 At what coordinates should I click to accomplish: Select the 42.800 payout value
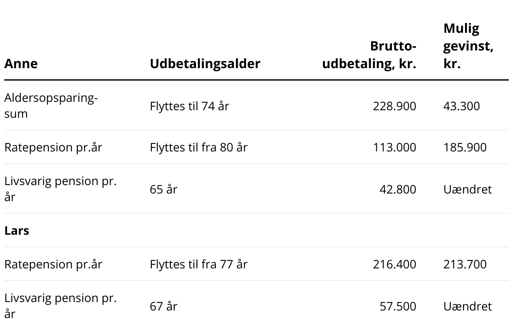point(398,189)
